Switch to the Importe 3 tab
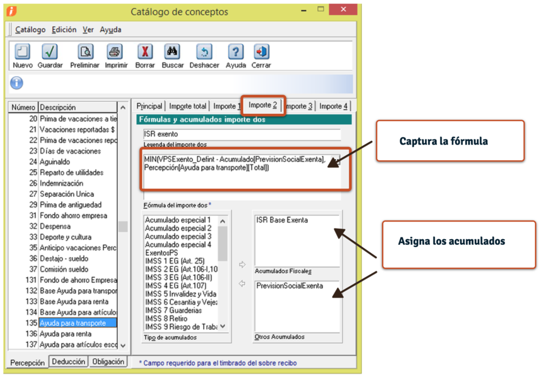 [299, 106]
